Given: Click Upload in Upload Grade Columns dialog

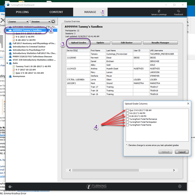Looking at the screenshot, I should coord(165,152).
